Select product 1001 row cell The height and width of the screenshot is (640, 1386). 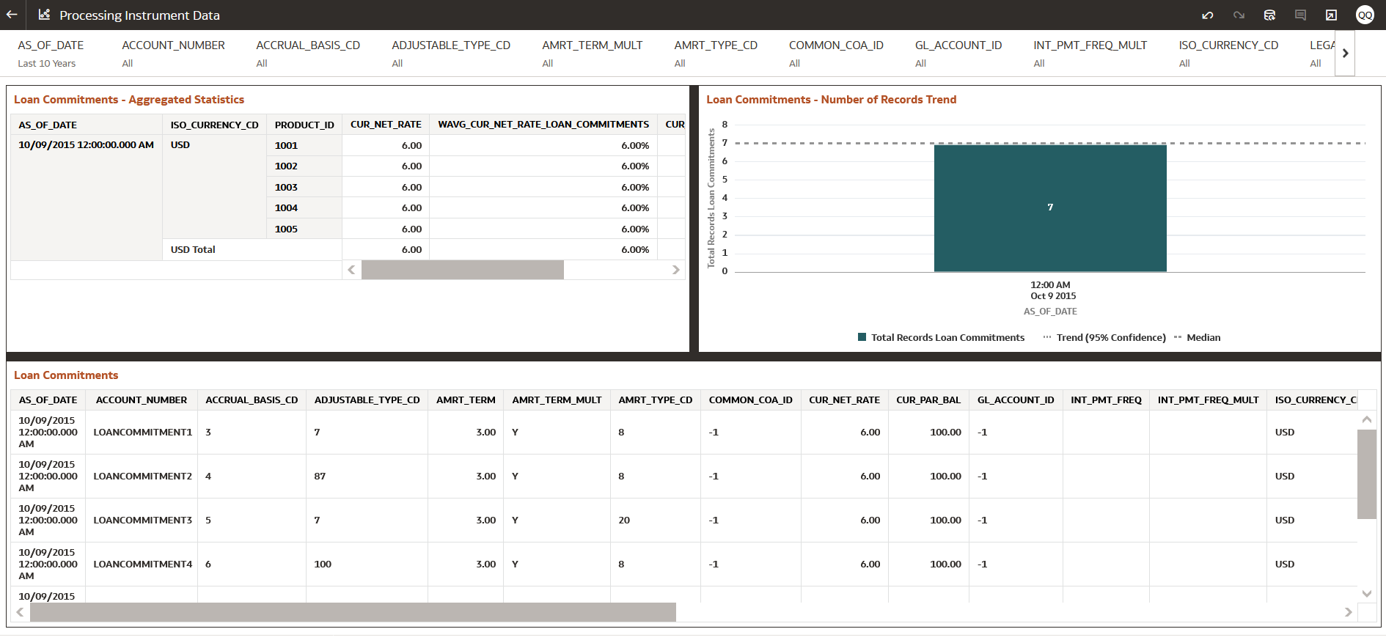(304, 145)
